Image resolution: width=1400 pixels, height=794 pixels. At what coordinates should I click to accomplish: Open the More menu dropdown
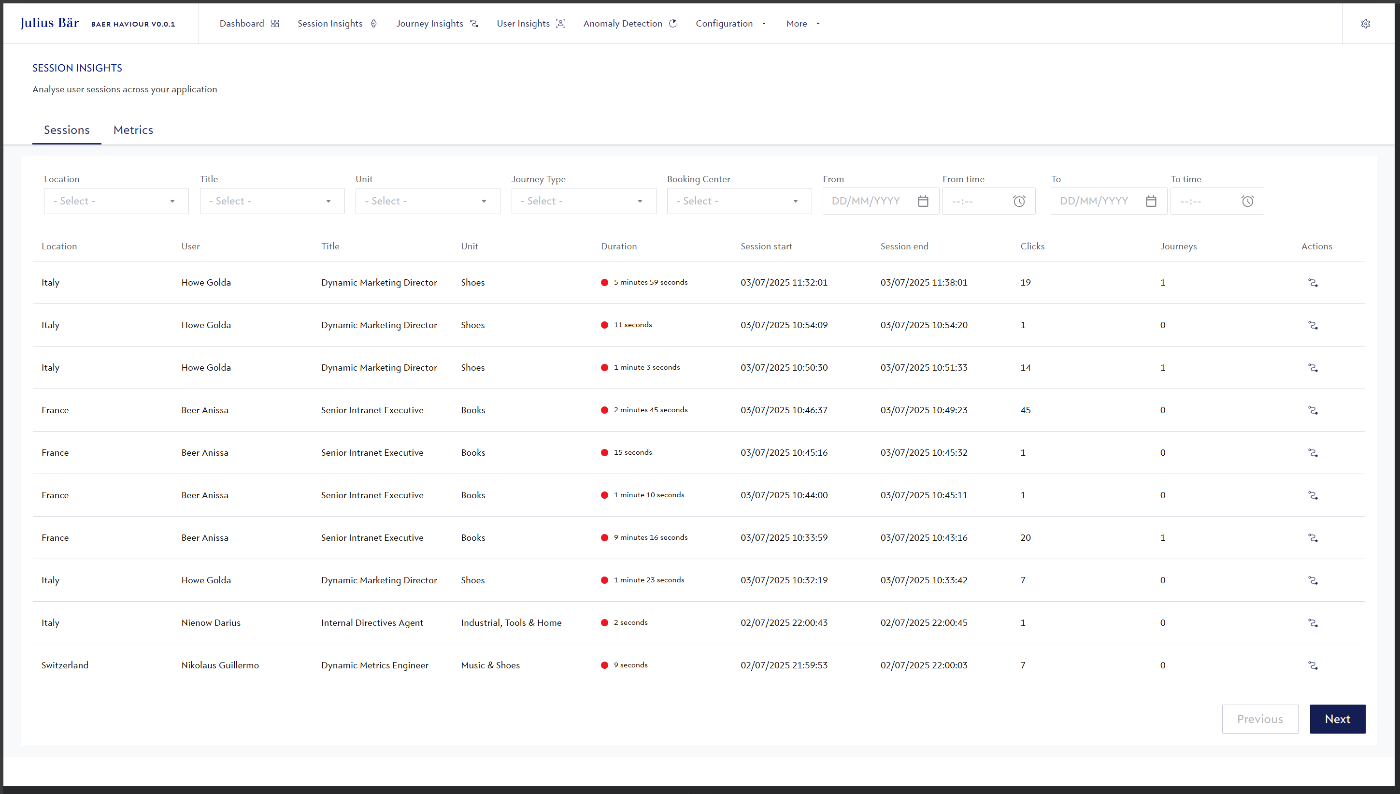803,24
